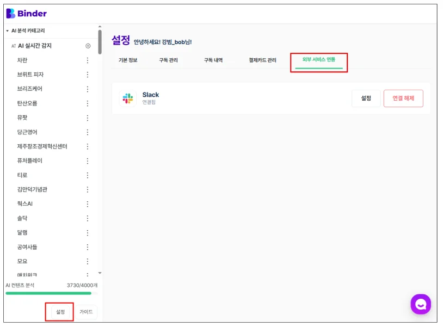Select 탄산오름 in the sidebar list
This screenshot has width=443, height=327.
[27, 103]
